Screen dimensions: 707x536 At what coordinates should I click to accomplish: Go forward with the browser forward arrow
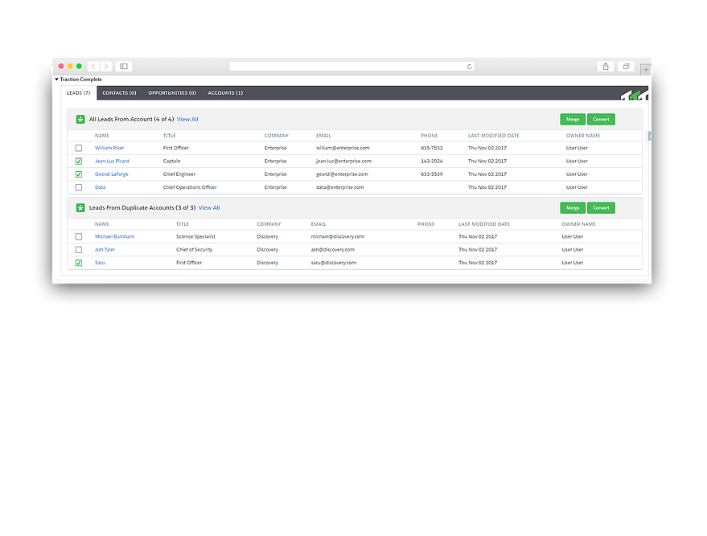pyautogui.click(x=106, y=66)
